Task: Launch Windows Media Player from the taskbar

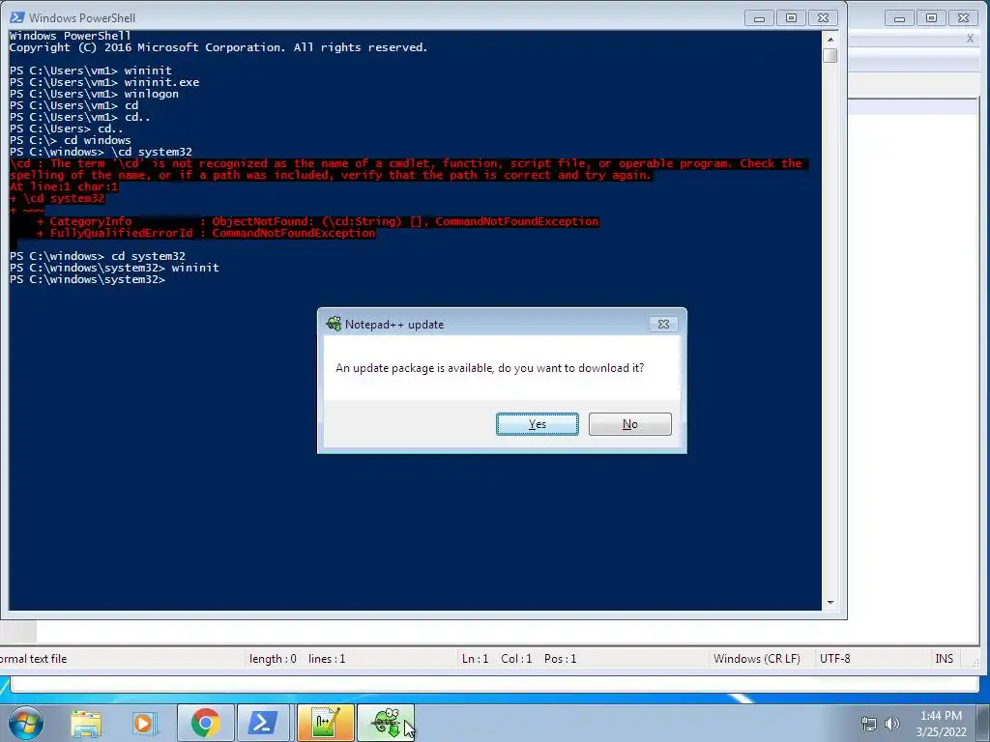Action: click(x=144, y=723)
